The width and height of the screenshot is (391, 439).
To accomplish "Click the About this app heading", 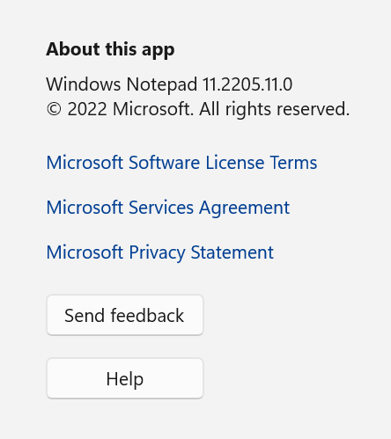I will pyautogui.click(x=110, y=49).
